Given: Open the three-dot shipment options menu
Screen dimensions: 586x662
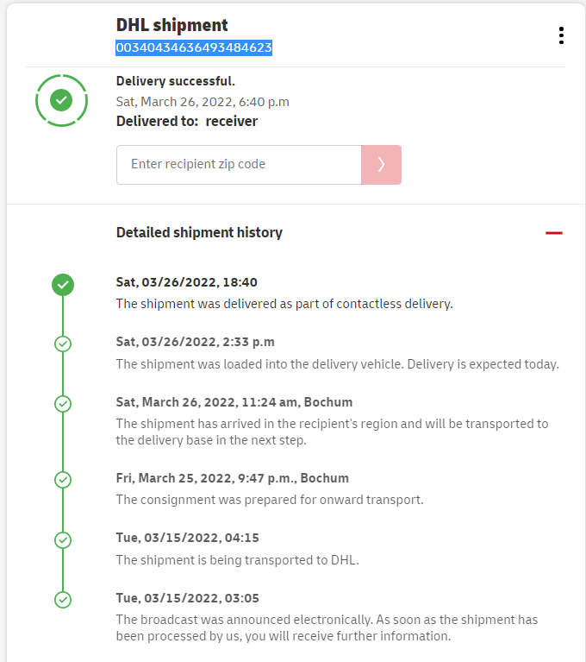Looking at the screenshot, I should pyautogui.click(x=561, y=35).
